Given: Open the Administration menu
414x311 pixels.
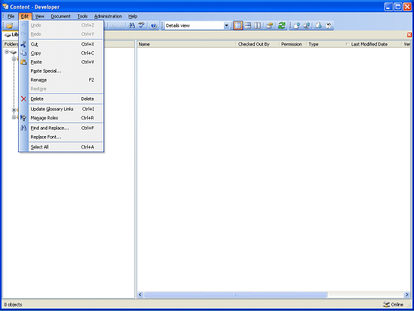Looking at the screenshot, I should coord(108,16).
